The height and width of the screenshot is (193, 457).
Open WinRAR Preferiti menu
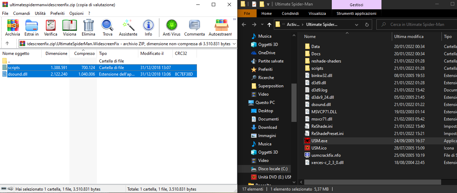(57, 13)
